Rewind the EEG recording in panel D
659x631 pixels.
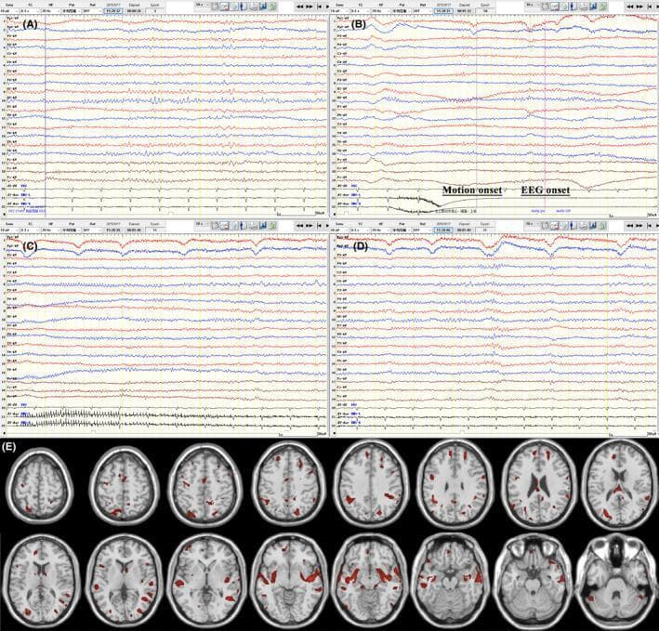[630, 226]
